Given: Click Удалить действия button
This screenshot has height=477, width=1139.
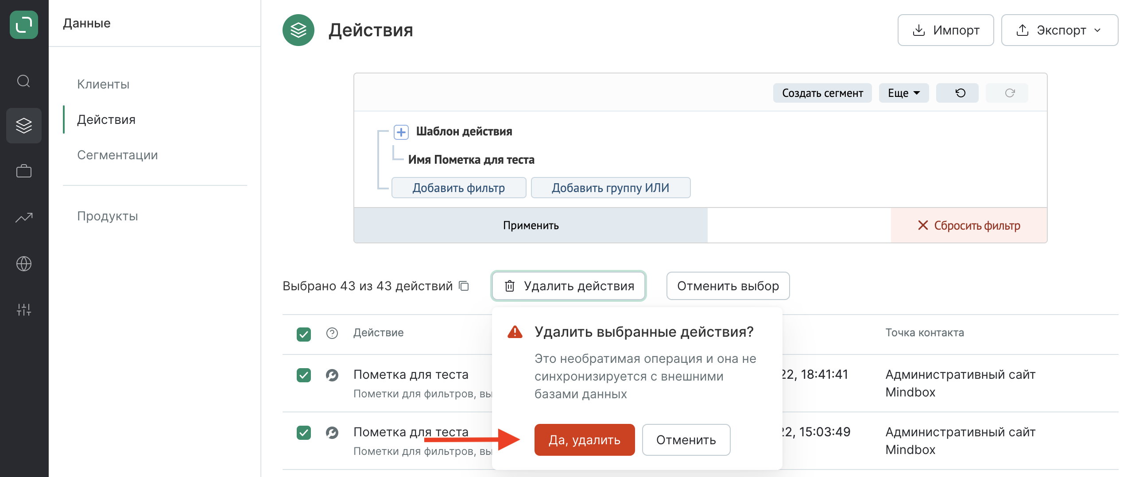Looking at the screenshot, I should click(x=569, y=286).
